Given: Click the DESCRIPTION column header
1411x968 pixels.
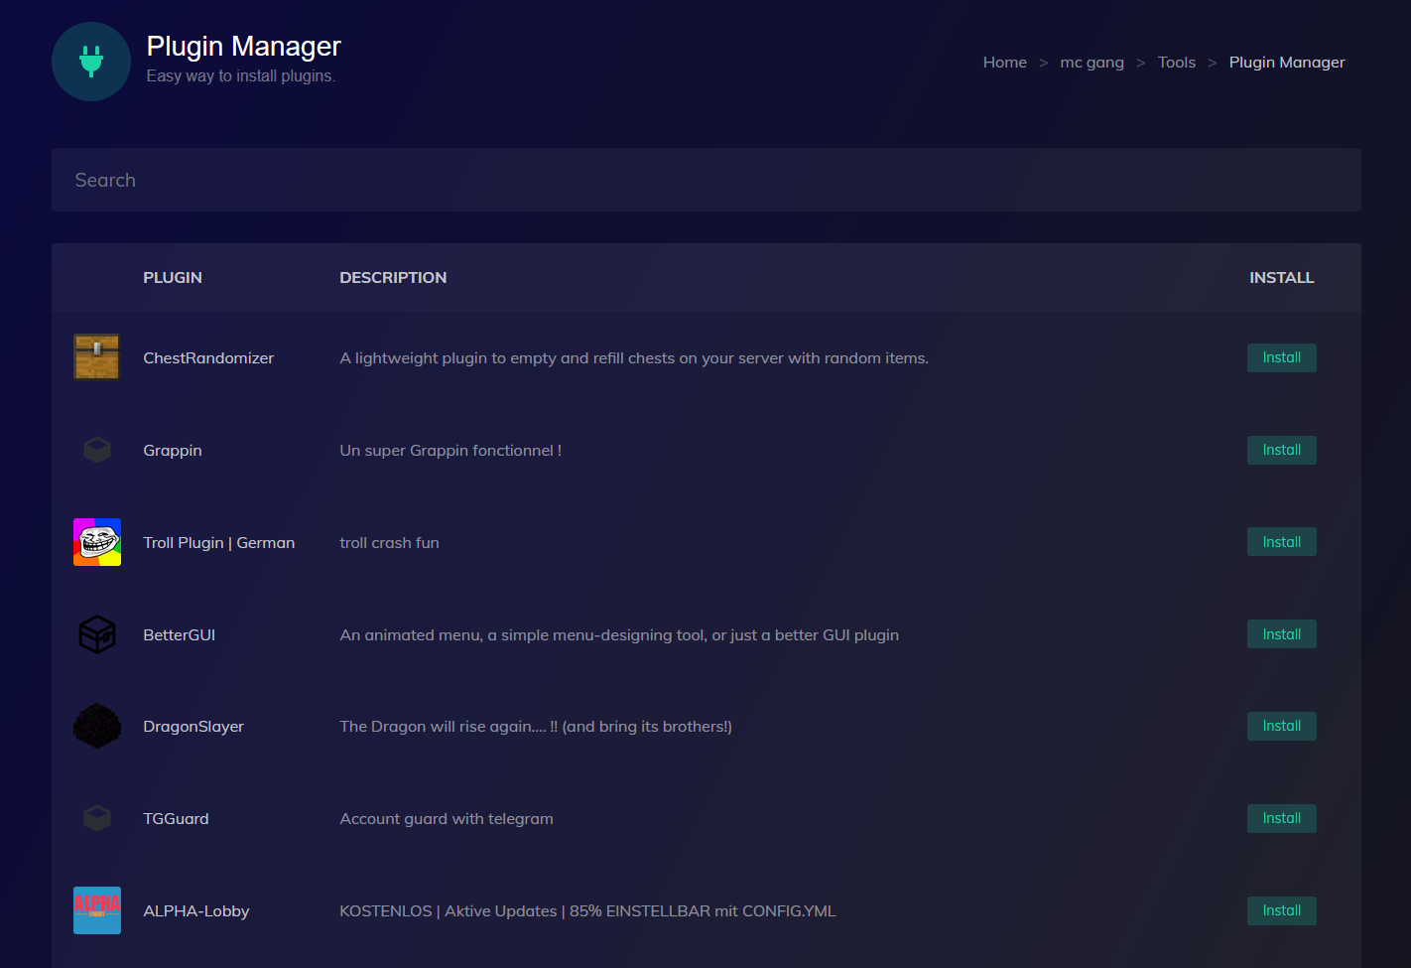Looking at the screenshot, I should pyautogui.click(x=393, y=278).
